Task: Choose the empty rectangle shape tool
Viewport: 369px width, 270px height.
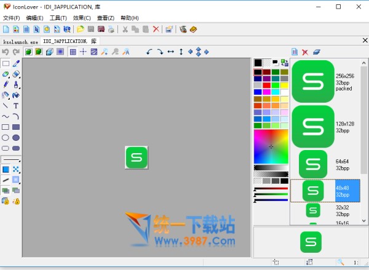Action: pos(6,127)
